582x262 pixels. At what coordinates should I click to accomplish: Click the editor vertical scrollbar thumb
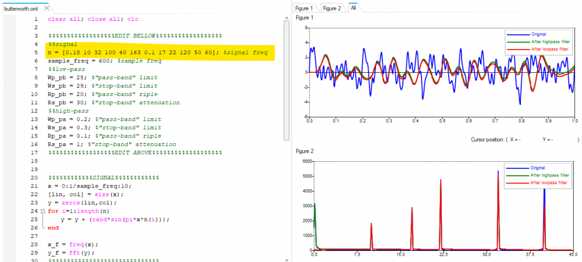(x=286, y=80)
